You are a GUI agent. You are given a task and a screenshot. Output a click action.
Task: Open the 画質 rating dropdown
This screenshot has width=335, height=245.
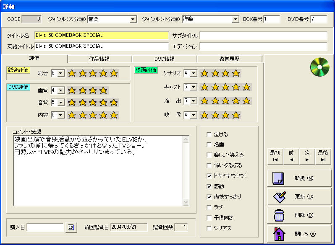point(61,90)
